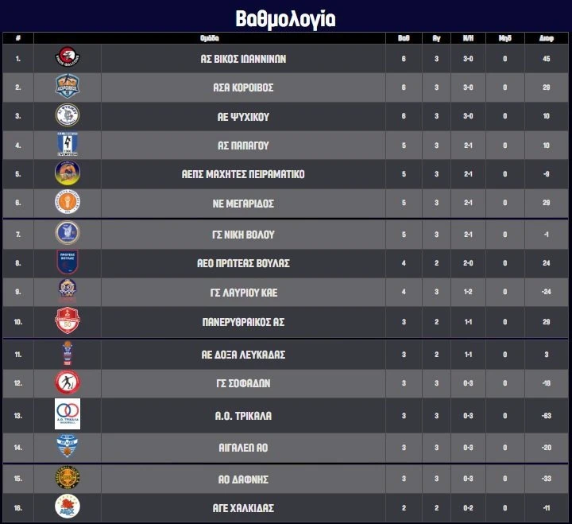572x524 pixels.
Task: Click the ΝΕ ΜΕΓΑΡΙΔΟΣ team logo
Action: tap(68, 203)
